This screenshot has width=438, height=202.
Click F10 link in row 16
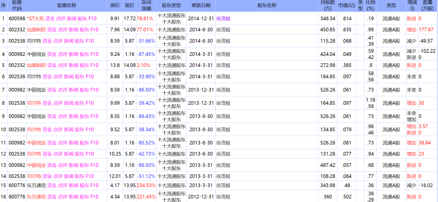(94, 197)
